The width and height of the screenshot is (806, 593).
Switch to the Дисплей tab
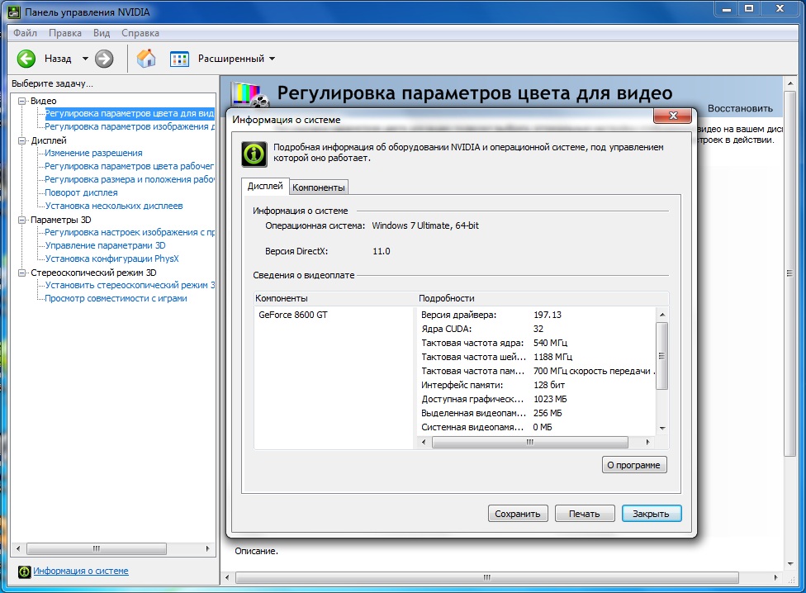tap(265, 186)
